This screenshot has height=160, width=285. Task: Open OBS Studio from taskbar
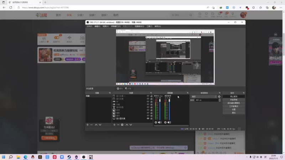[x=84, y=157]
